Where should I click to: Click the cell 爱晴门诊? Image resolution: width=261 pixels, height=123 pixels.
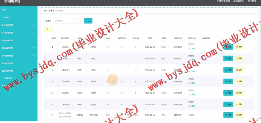point(178,115)
